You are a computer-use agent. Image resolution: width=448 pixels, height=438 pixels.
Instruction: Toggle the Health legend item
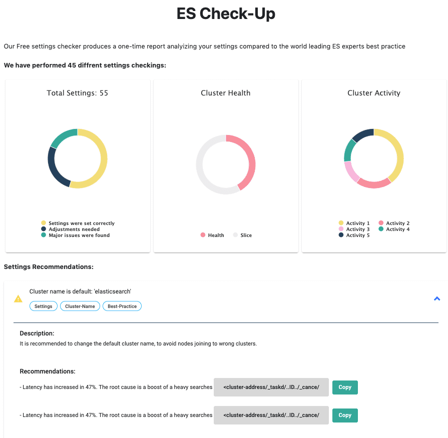click(x=212, y=235)
